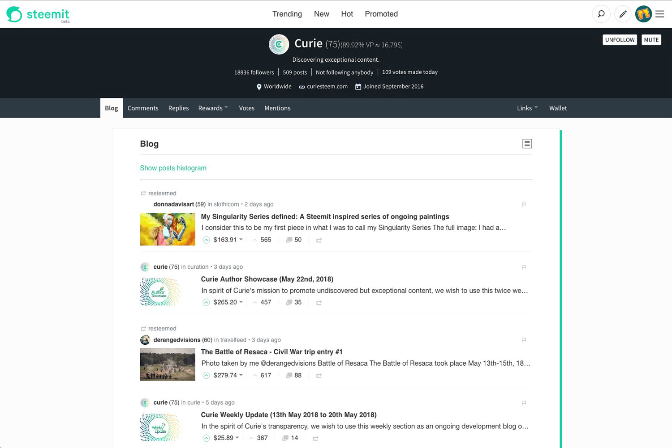
Task: Click the MUTE button
Action: 651,40
